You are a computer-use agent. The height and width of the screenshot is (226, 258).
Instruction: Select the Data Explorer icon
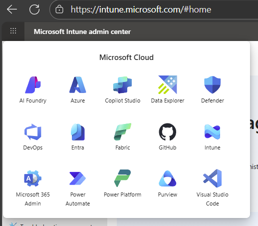coord(168,84)
